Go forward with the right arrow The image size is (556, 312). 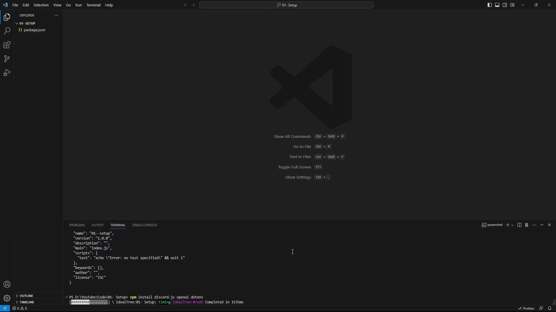(x=193, y=5)
